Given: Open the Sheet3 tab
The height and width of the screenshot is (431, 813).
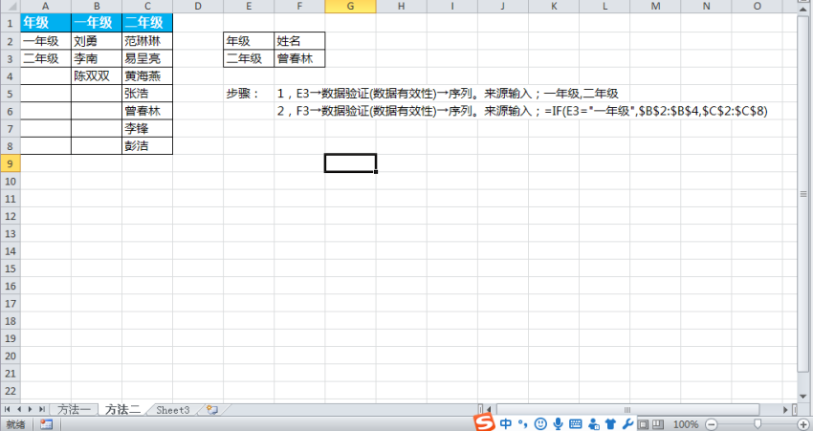Looking at the screenshot, I should click(x=173, y=410).
